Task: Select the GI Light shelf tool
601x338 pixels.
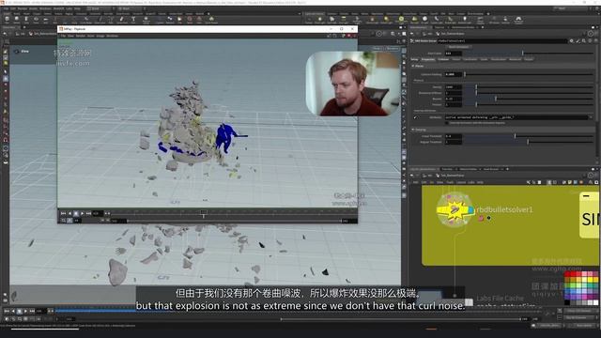Action: pyautogui.click(x=424, y=19)
